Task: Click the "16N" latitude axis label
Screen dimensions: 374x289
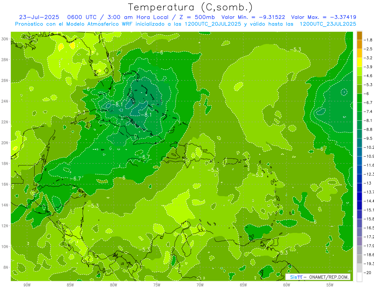Action: click(x=5, y=184)
